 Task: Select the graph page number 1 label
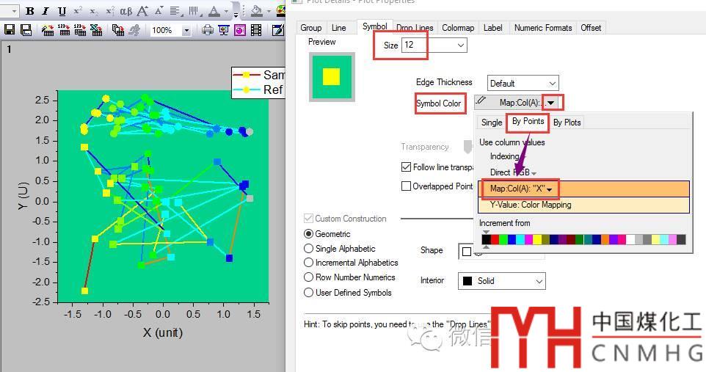(x=9, y=49)
